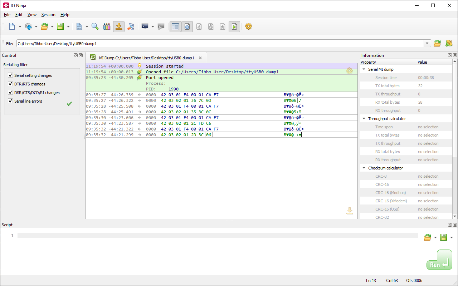Screen dimensions: 458x286
Task: Click the add layer plus icon
Action: 28,26
